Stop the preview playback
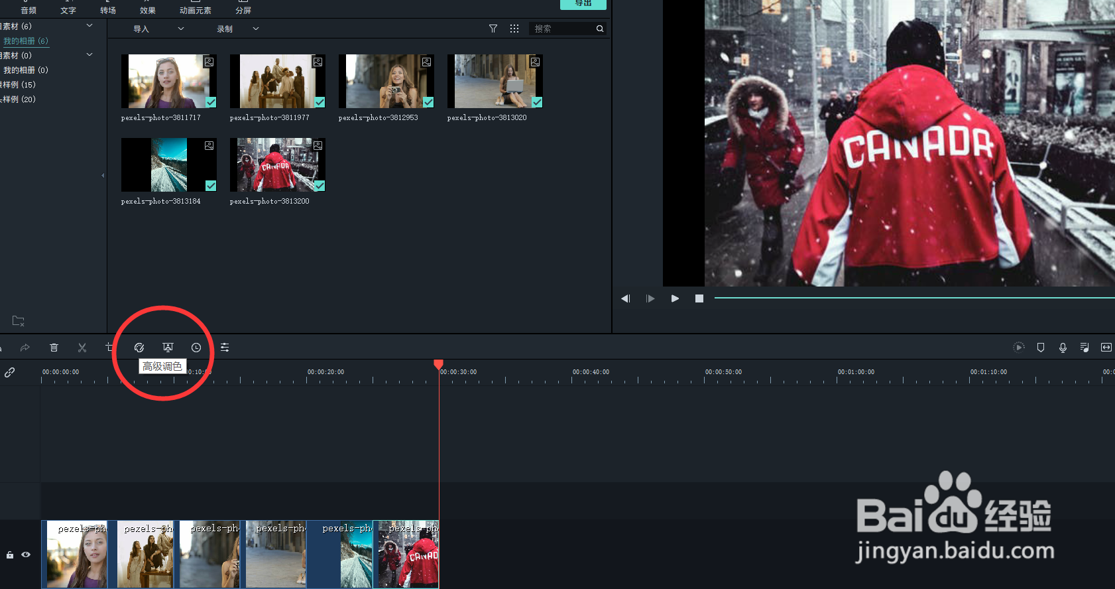This screenshot has width=1115, height=589. click(x=699, y=298)
